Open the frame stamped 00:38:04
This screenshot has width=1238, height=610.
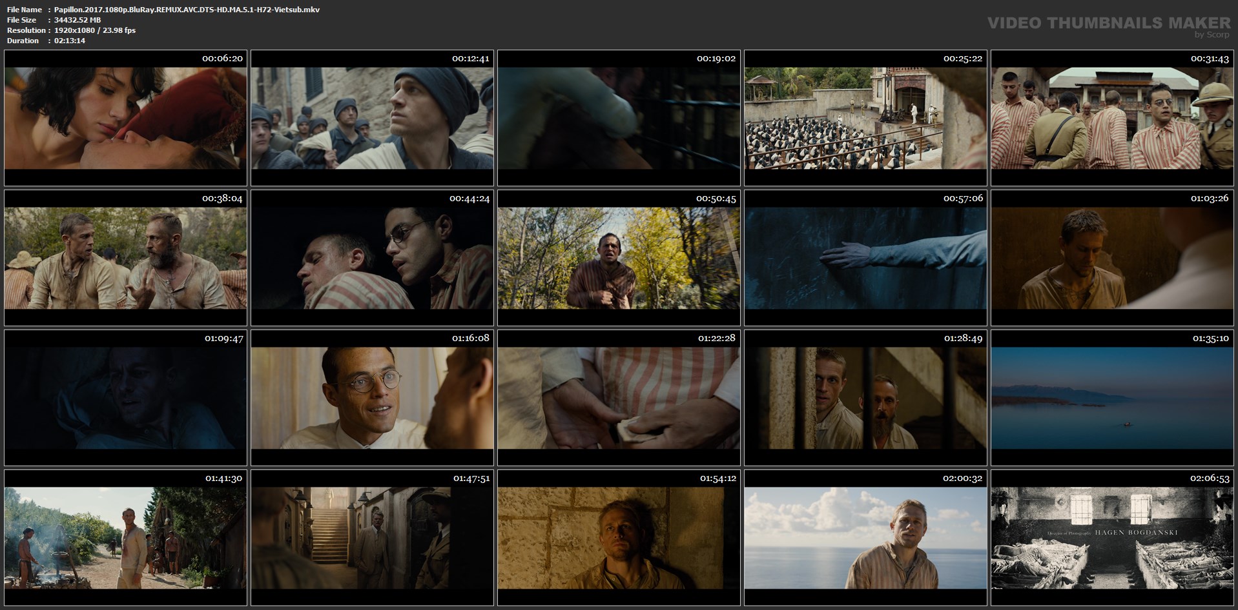(125, 258)
